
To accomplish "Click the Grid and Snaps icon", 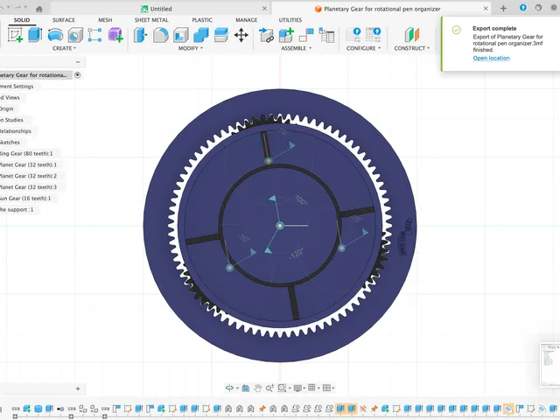I will [x=311, y=388].
